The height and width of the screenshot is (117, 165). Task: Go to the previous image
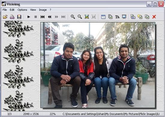pos(49,17)
